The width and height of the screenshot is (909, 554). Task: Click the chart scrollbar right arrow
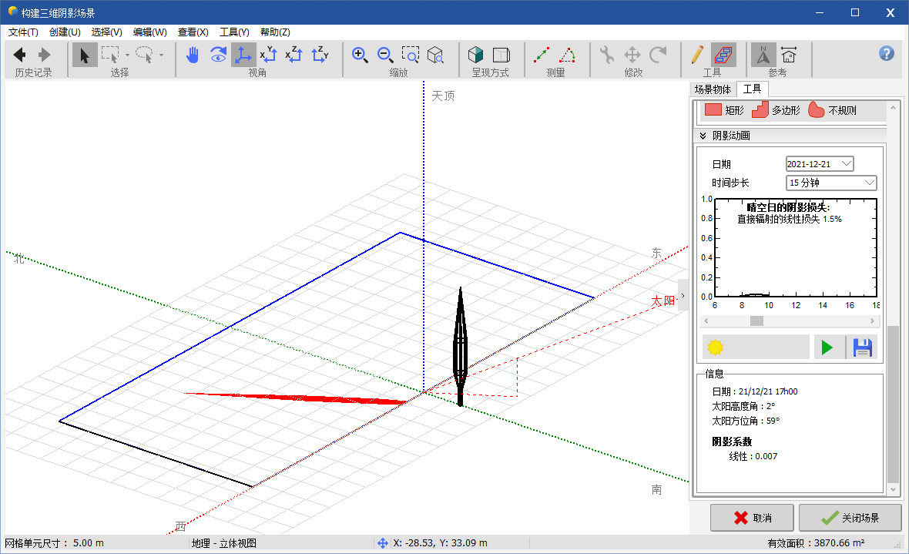pos(873,321)
